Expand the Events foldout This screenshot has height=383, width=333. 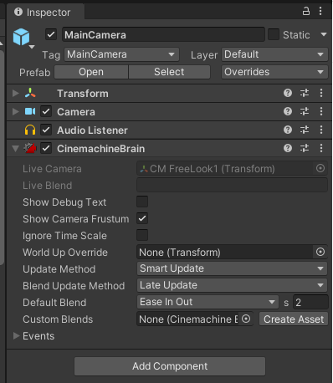pos(16,336)
